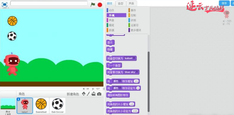Select the Basketball sprite thumbnail
Screen dimensions: 234x115
pyautogui.click(x=41, y=106)
